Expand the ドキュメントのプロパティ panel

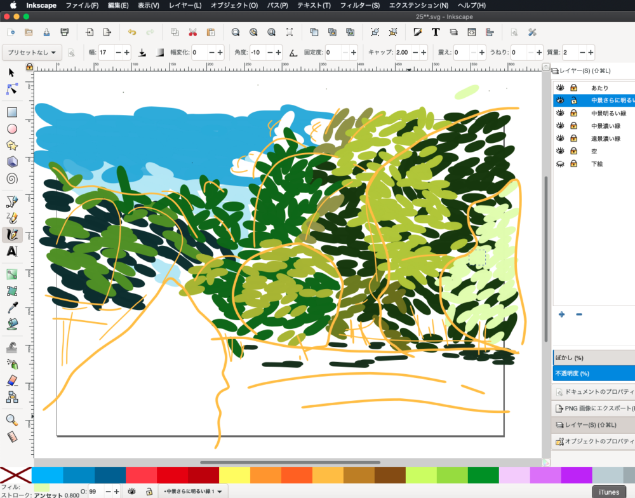point(594,392)
